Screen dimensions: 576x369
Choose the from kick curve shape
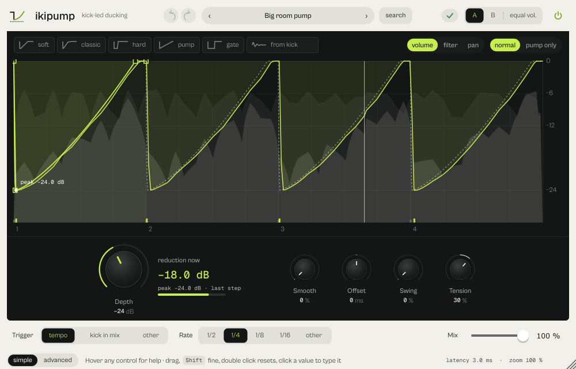(282, 45)
